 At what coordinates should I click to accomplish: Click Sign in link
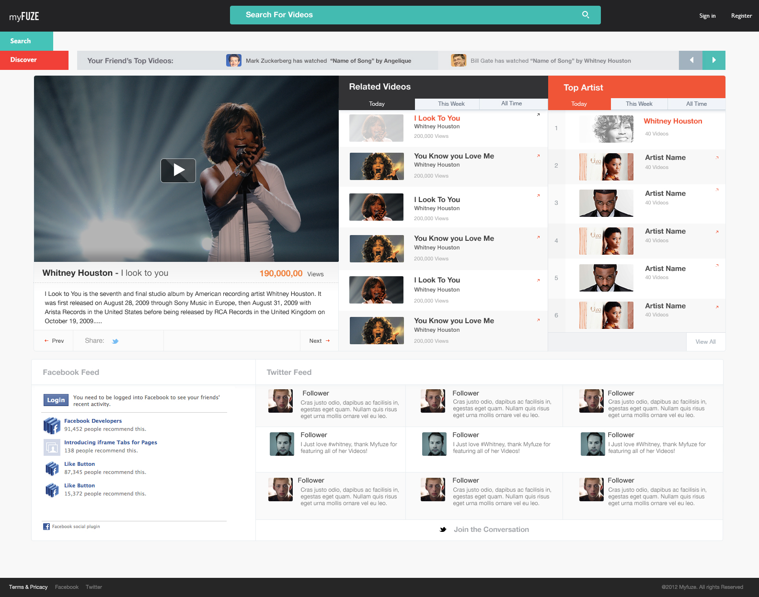707,16
